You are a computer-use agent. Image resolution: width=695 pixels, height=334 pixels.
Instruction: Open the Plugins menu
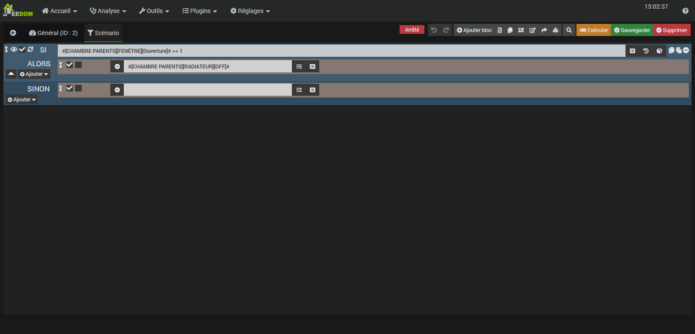(200, 11)
